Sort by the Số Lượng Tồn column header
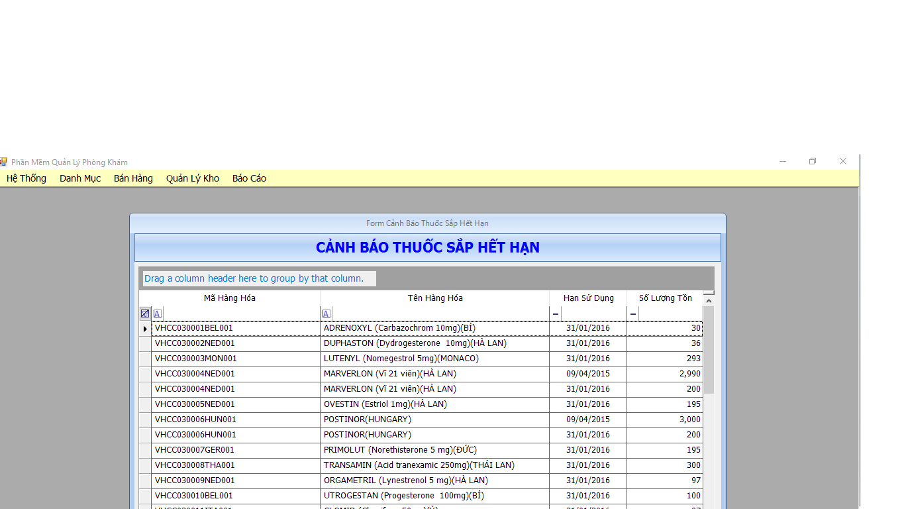 pos(665,298)
